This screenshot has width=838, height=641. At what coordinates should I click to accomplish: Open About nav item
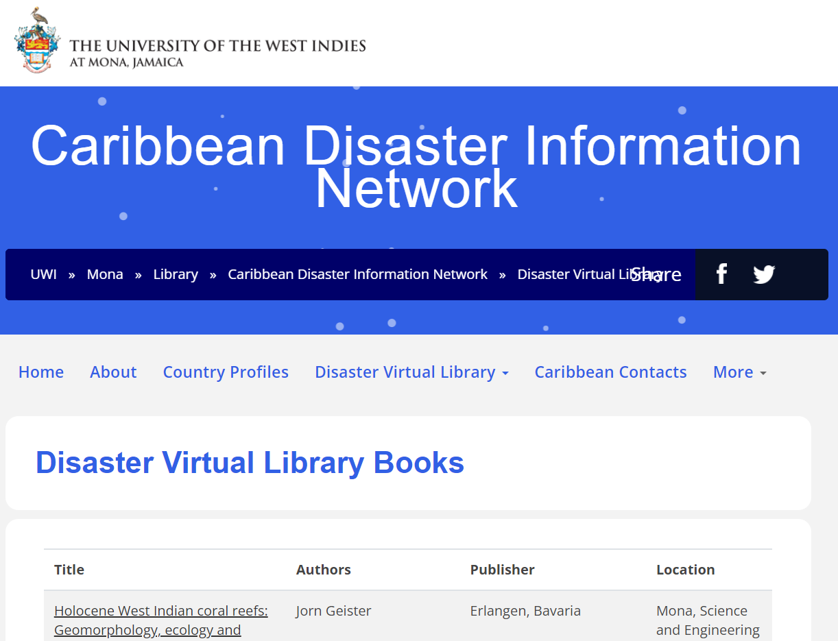pos(113,372)
